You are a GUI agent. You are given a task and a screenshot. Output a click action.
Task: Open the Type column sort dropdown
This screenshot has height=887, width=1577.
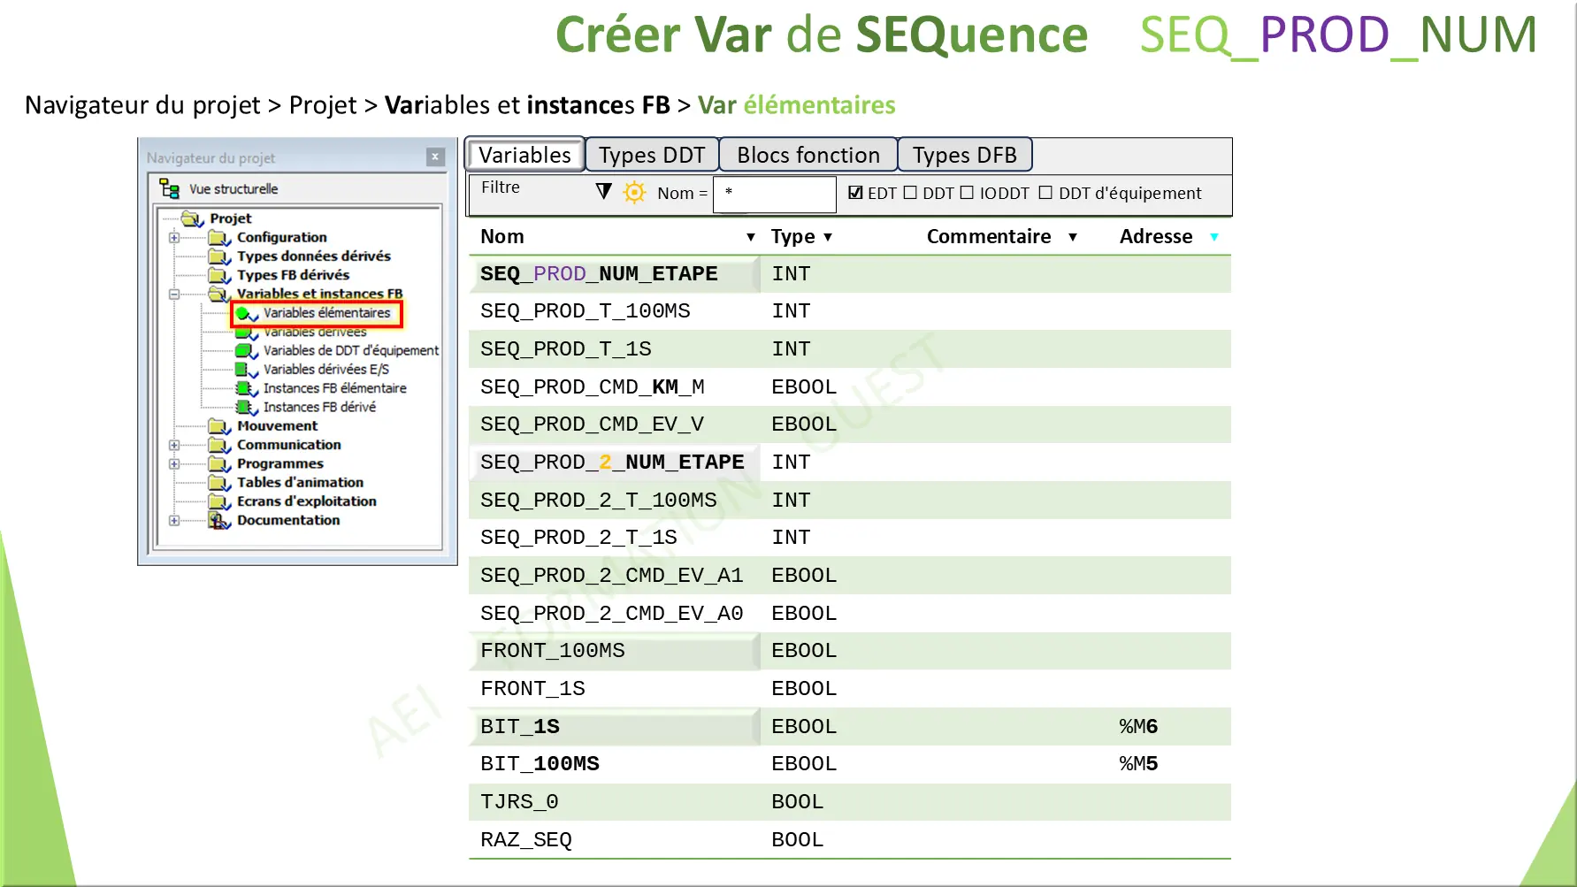[829, 236]
